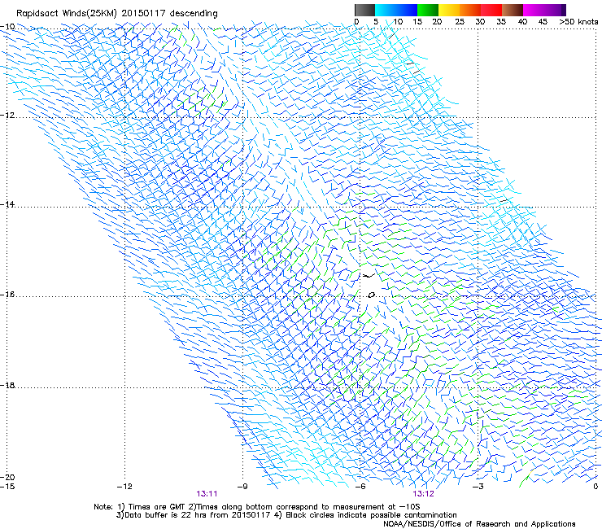The width and height of the screenshot is (602, 529).
Task: Click the 13:12 swath time marker
Action: (424, 494)
